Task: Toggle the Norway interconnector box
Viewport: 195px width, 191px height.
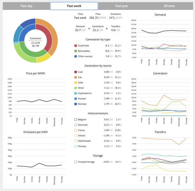Action: point(76,146)
